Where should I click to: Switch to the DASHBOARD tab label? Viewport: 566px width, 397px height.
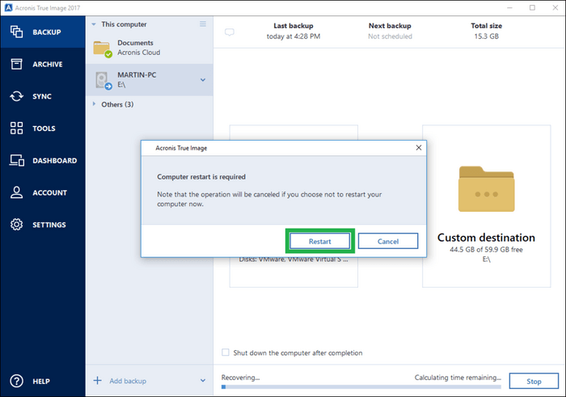click(x=55, y=161)
